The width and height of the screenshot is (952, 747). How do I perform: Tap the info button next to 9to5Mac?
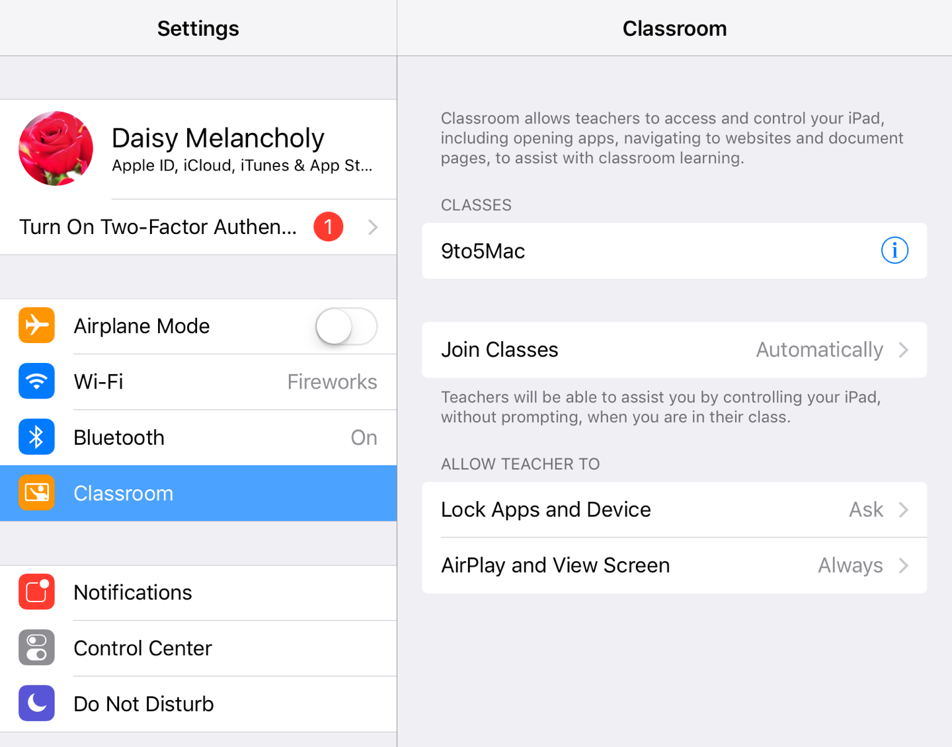tap(894, 251)
